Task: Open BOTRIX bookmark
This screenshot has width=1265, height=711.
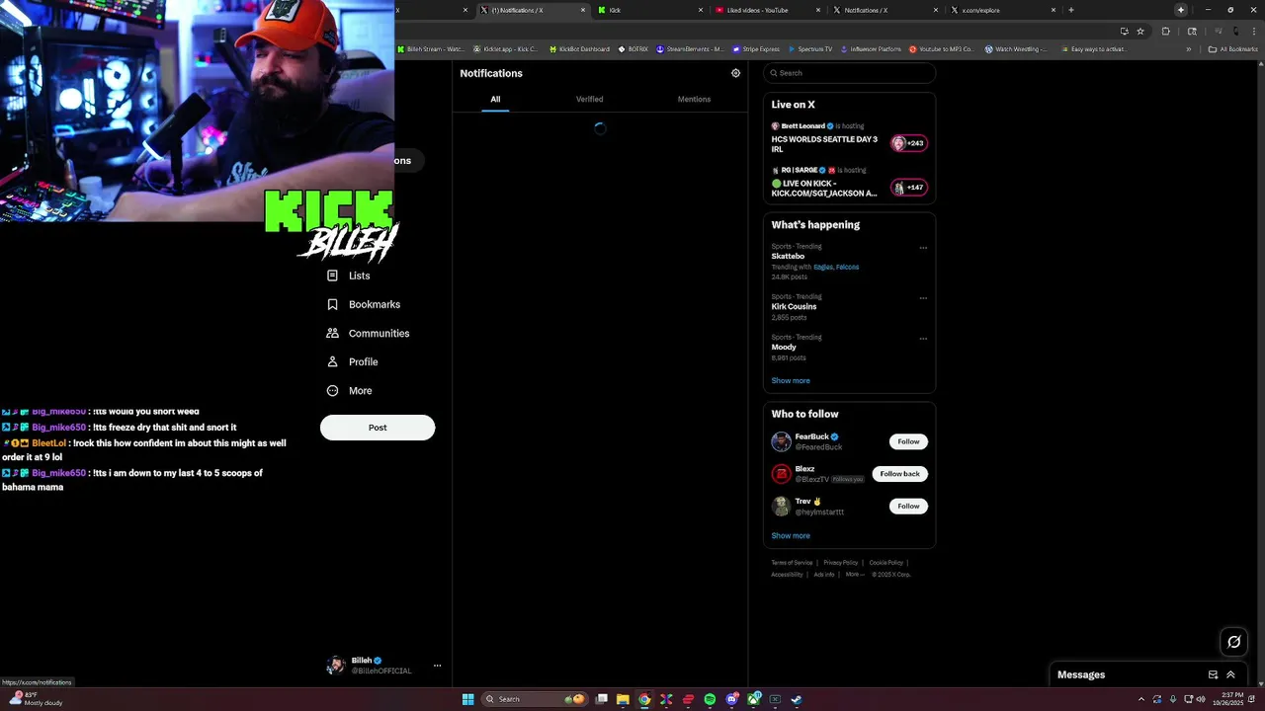Action: pyautogui.click(x=633, y=49)
